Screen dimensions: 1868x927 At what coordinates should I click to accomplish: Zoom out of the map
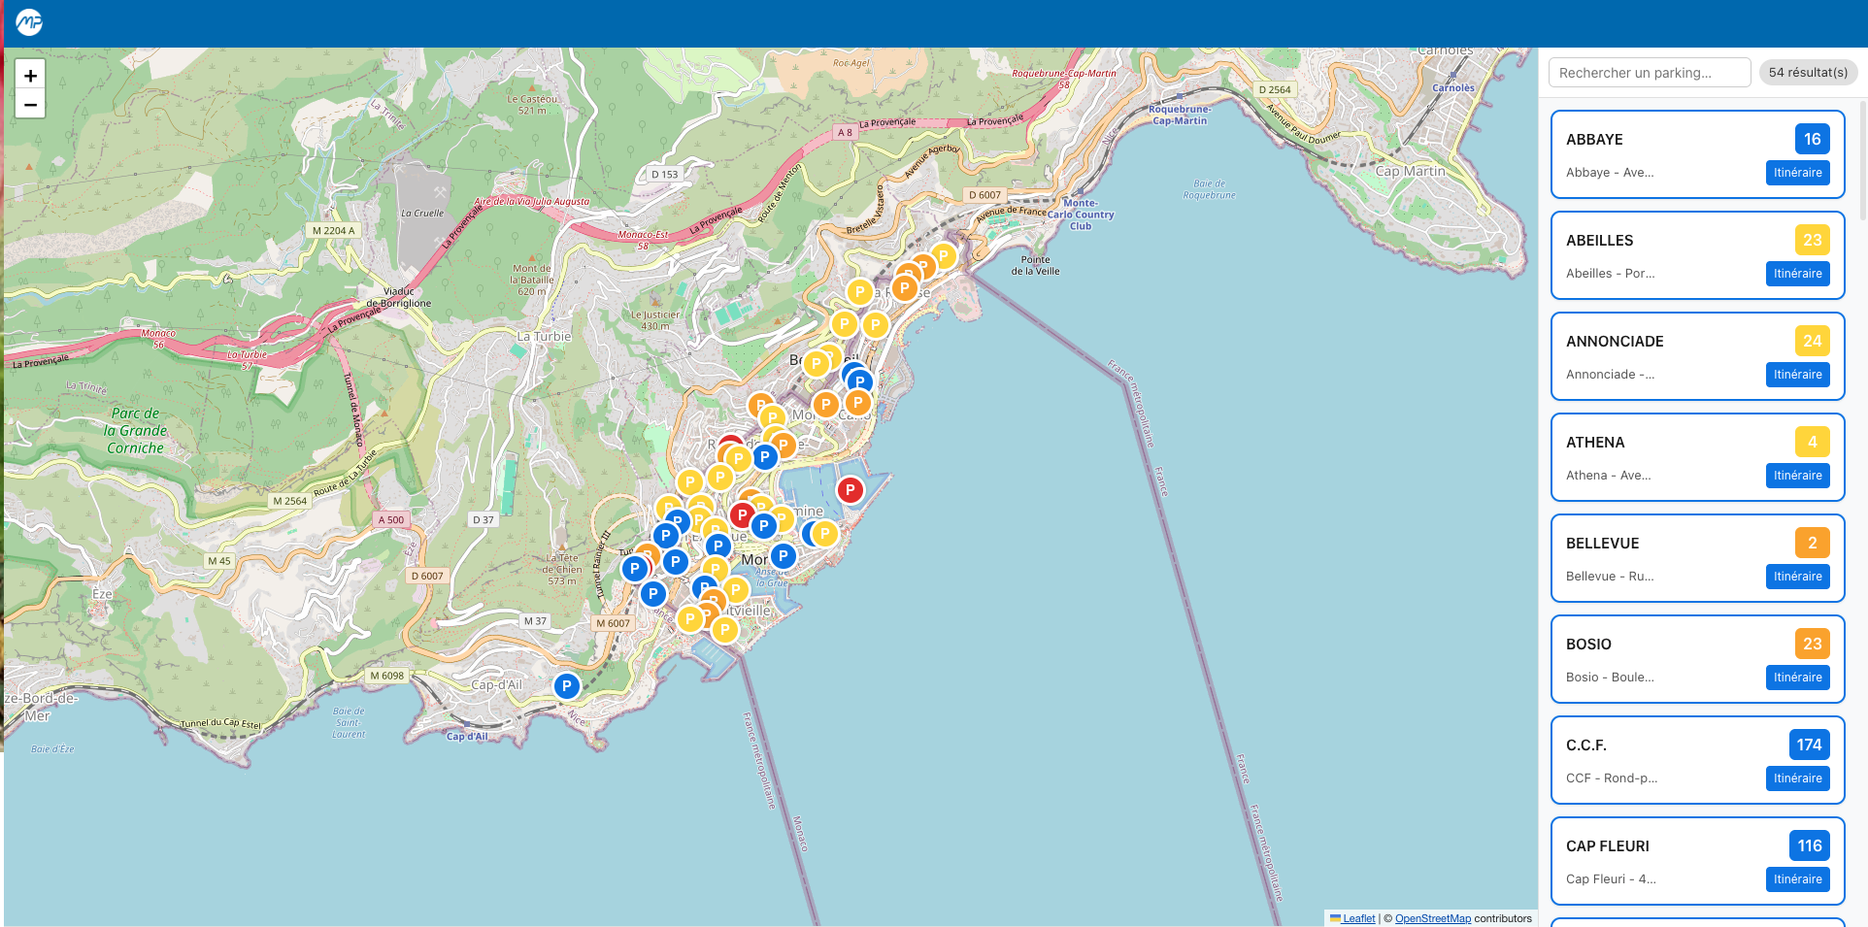click(30, 104)
